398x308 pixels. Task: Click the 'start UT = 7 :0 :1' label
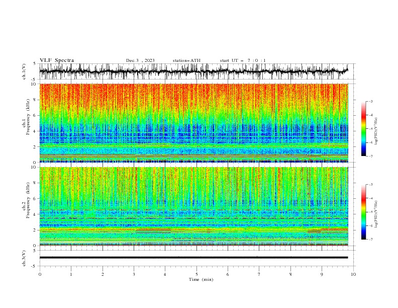pyautogui.click(x=243, y=60)
